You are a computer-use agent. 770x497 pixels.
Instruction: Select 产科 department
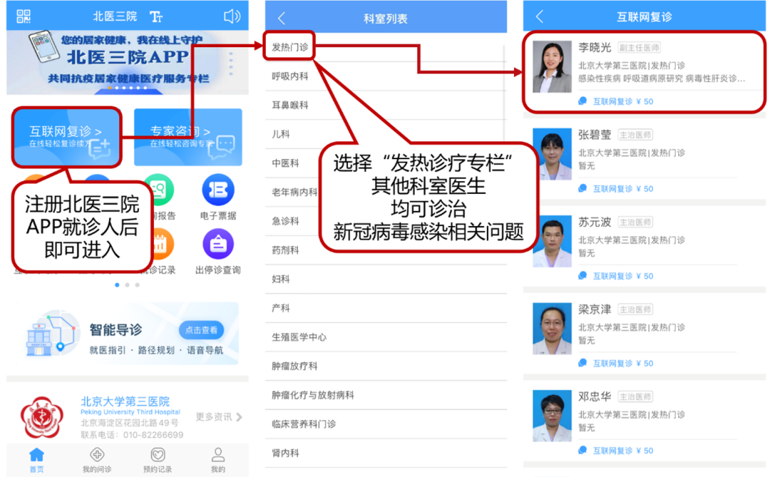pos(385,308)
